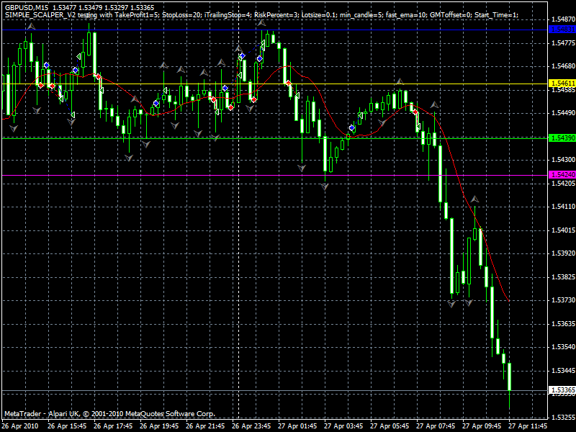
Task: Click the 26 Apr 15:45 time label
Action: click(x=67, y=426)
